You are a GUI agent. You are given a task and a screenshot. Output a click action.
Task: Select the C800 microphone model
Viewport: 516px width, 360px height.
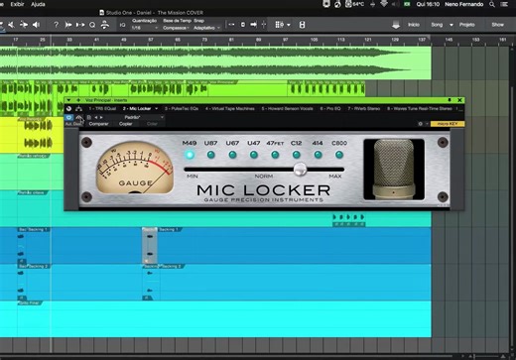click(x=339, y=155)
